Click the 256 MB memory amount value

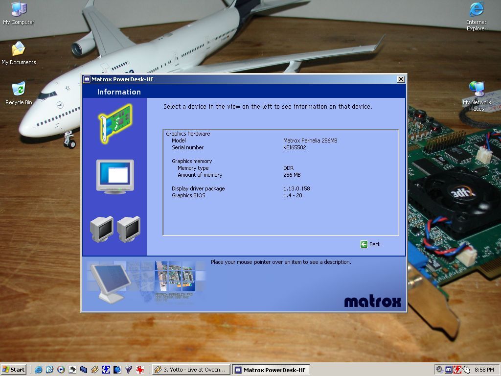tap(292, 175)
